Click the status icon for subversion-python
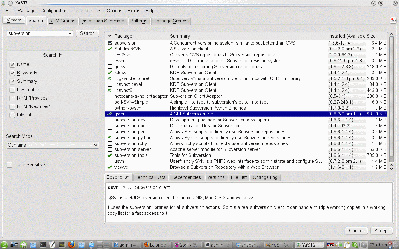 [x=110, y=138]
